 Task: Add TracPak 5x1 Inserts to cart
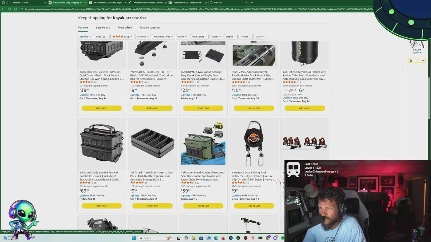tap(153, 206)
